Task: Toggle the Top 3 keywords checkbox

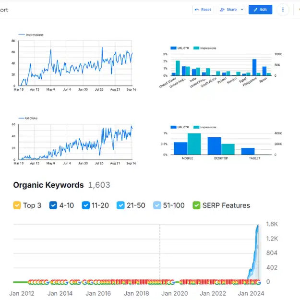Action: click(17, 205)
